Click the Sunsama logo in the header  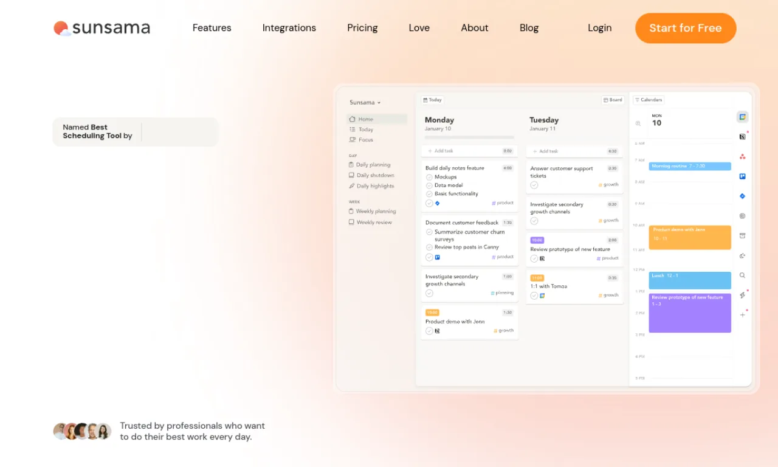pos(102,28)
